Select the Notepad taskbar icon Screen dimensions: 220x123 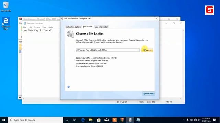[x=138, y=120]
